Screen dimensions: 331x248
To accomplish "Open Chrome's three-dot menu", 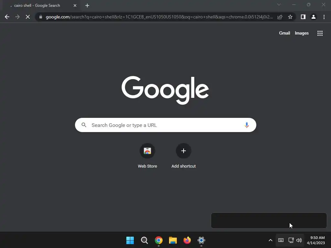I will point(324,17).
